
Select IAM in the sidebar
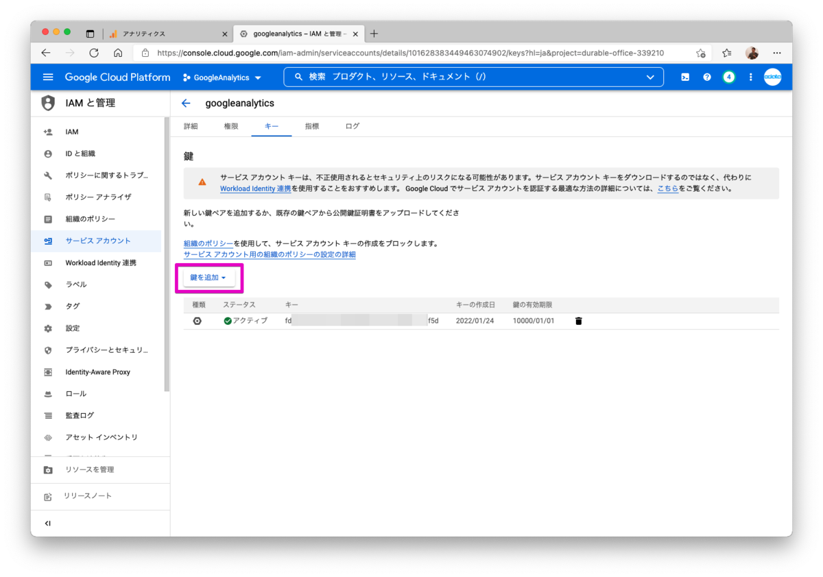point(71,132)
